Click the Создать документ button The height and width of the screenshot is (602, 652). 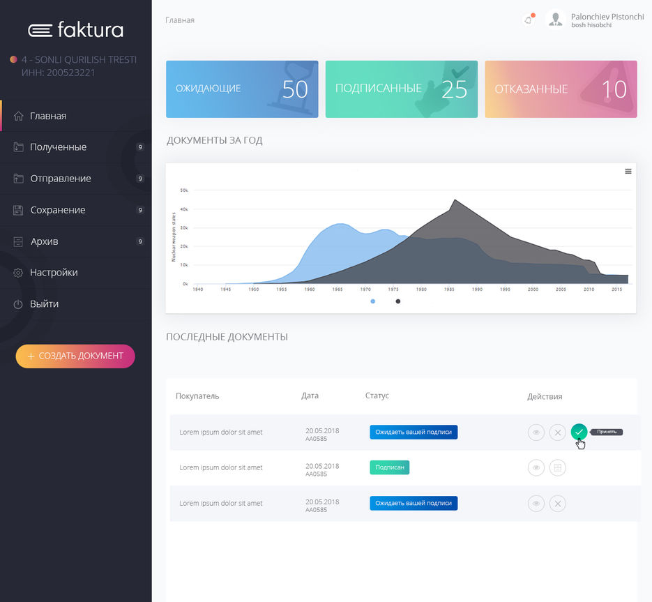[75, 356]
